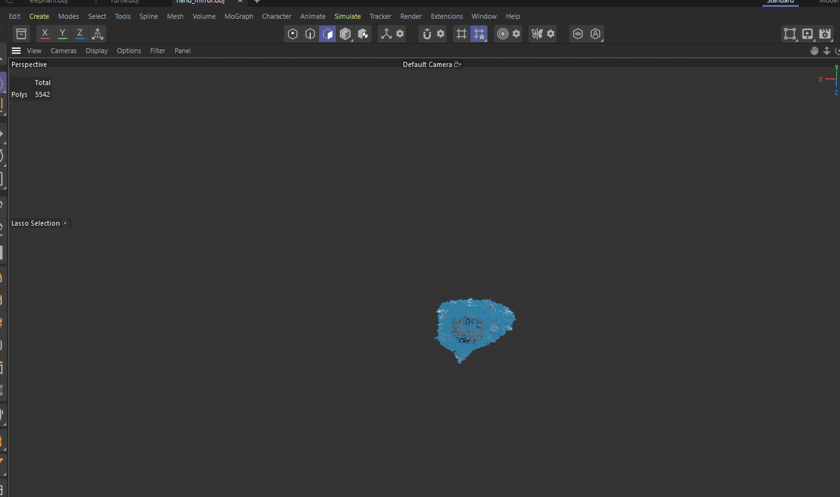Open the symmetry tool icon

pos(537,34)
